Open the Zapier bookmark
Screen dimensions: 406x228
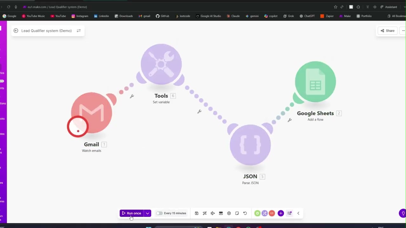327,16
